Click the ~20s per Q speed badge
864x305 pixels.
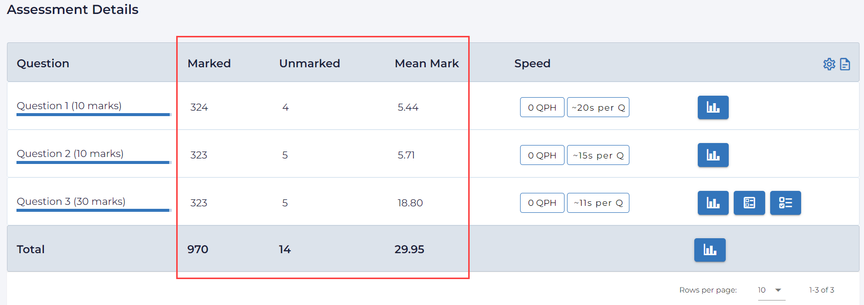[597, 107]
